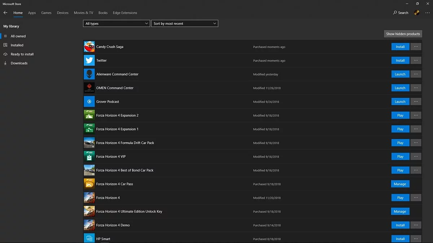The image size is (433, 243).
Task: Click the Grover Podcast title text
Action: [x=108, y=102]
